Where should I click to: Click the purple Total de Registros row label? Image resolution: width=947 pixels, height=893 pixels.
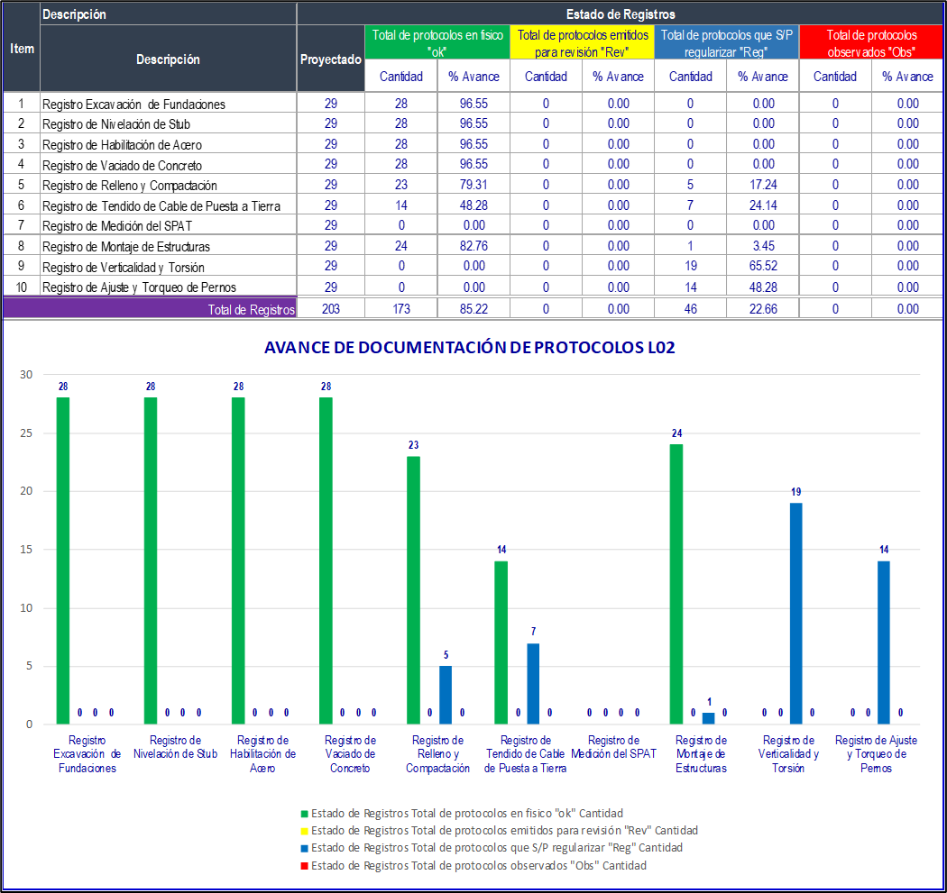150,309
